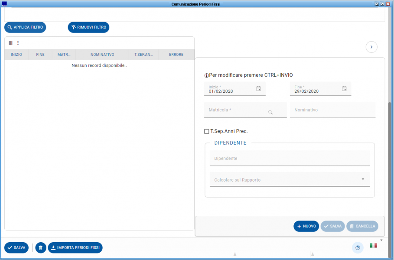The width and height of the screenshot is (394, 260).
Task: Open the help question mark icon
Action: coord(358,248)
